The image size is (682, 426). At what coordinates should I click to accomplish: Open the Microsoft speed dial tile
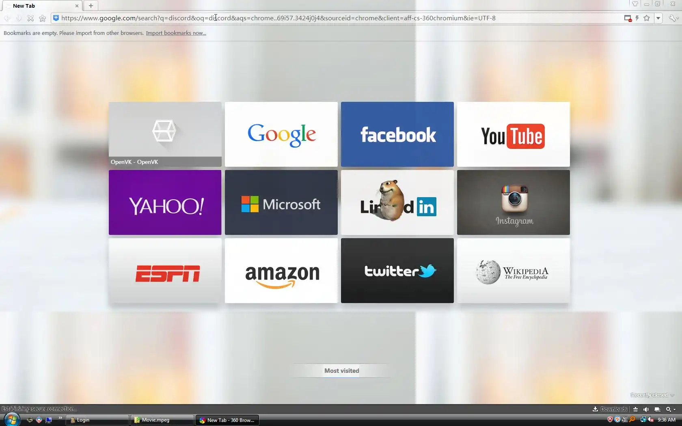click(281, 202)
